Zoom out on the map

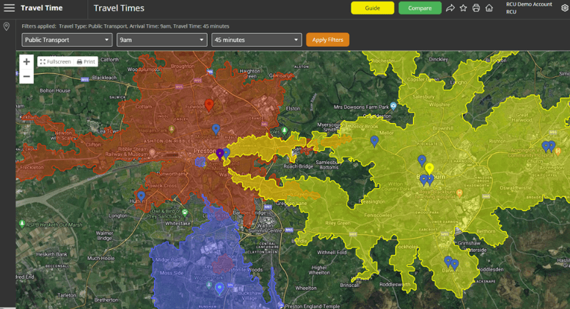(x=26, y=76)
